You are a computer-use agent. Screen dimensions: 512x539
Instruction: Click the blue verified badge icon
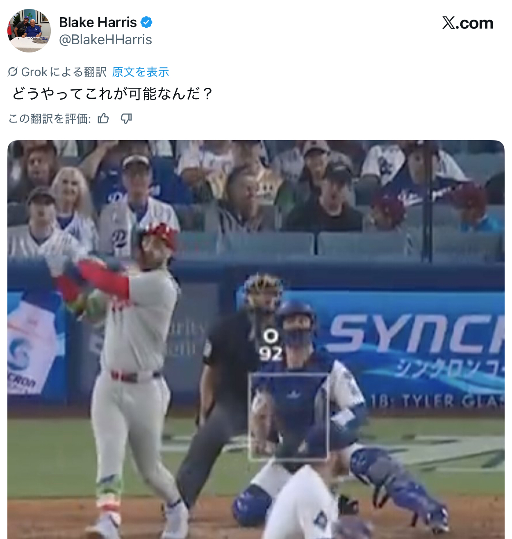(146, 22)
